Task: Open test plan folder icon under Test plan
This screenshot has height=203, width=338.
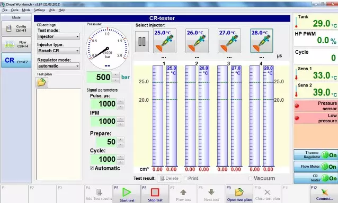Action: point(42,82)
